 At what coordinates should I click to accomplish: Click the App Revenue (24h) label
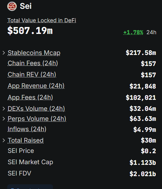(x=36, y=86)
